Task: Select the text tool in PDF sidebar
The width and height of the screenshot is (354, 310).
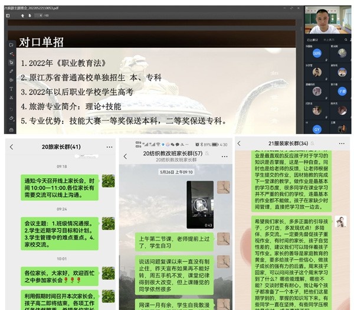Action: (x=11, y=89)
